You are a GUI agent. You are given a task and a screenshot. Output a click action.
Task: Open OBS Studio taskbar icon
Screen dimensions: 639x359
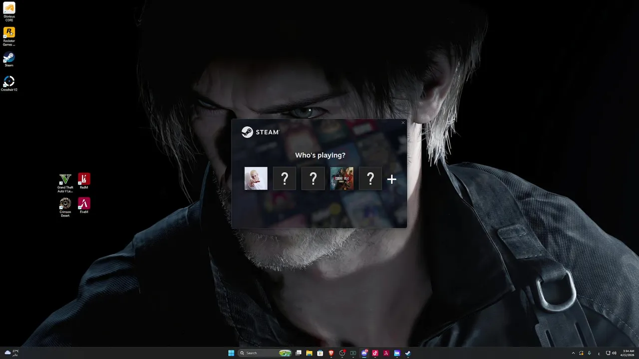(x=342, y=353)
